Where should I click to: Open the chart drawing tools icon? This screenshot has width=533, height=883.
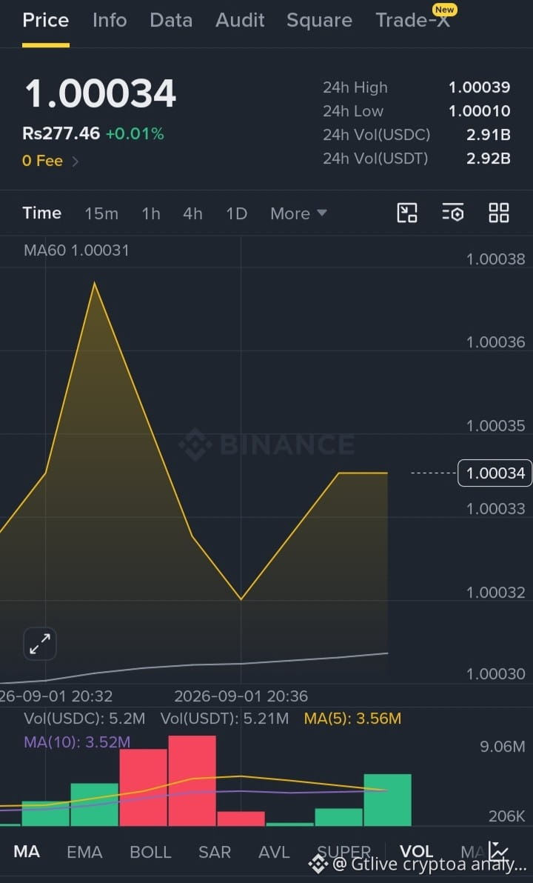point(407,213)
